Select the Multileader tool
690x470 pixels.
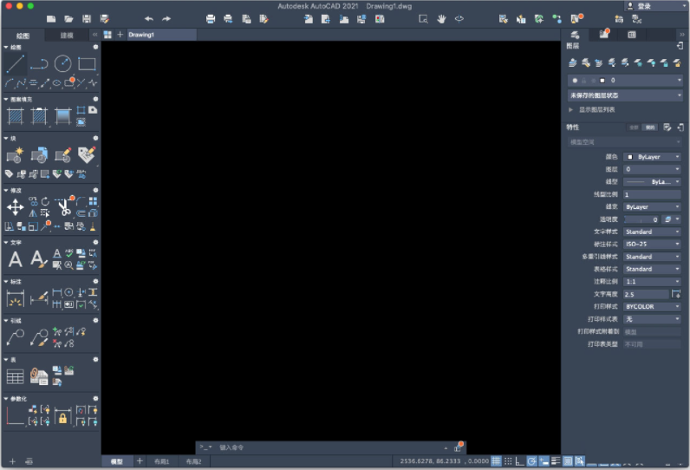pyautogui.click(x=16, y=337)
